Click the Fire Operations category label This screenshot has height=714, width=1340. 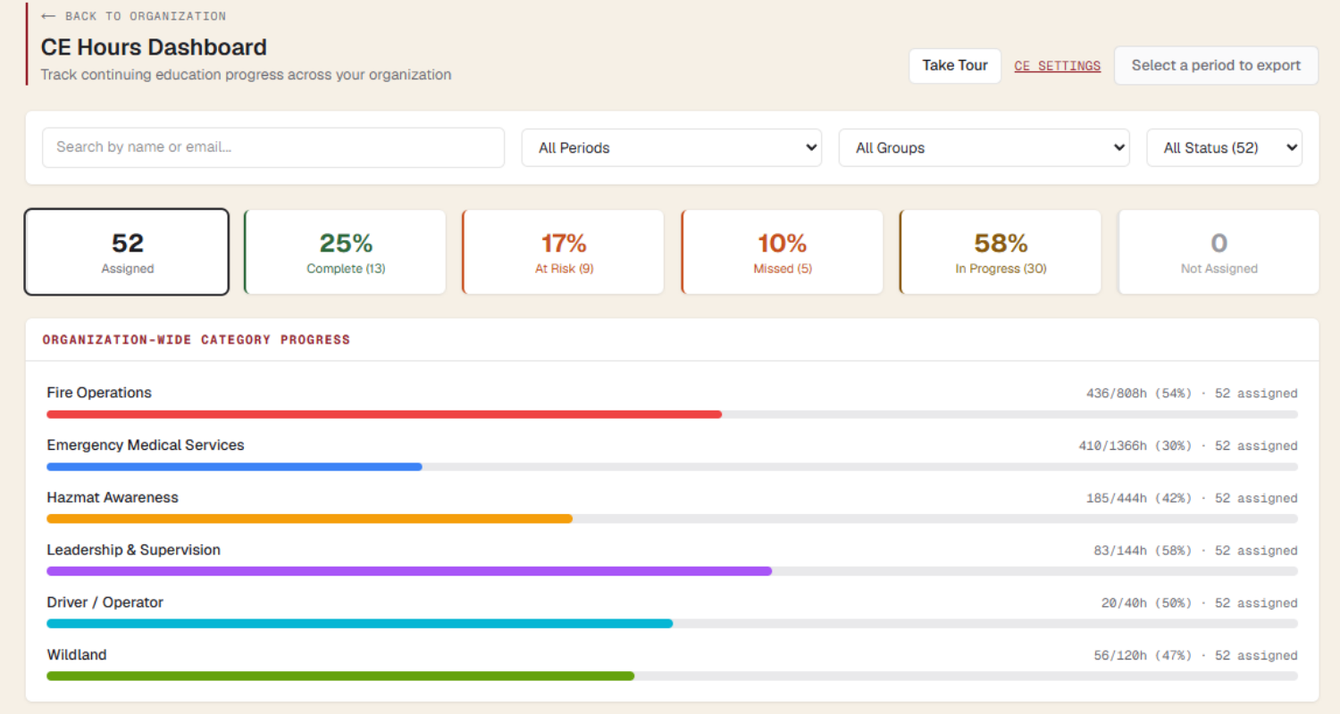click(99, 393)
